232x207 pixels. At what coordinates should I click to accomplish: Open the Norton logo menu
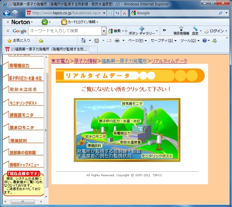click(22, 22)
